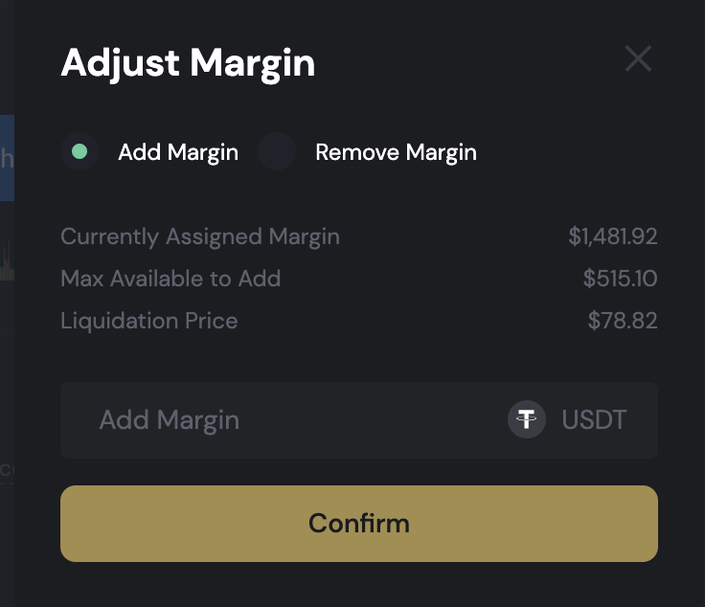
Task: Click the 'Adjust Margin' dialog title
Action: pos(188,63)
